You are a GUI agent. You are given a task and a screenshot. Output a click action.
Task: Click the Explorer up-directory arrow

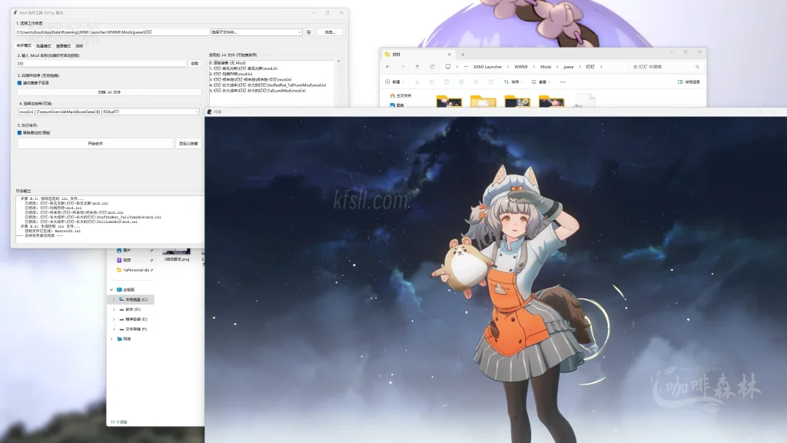coord(417,67)
